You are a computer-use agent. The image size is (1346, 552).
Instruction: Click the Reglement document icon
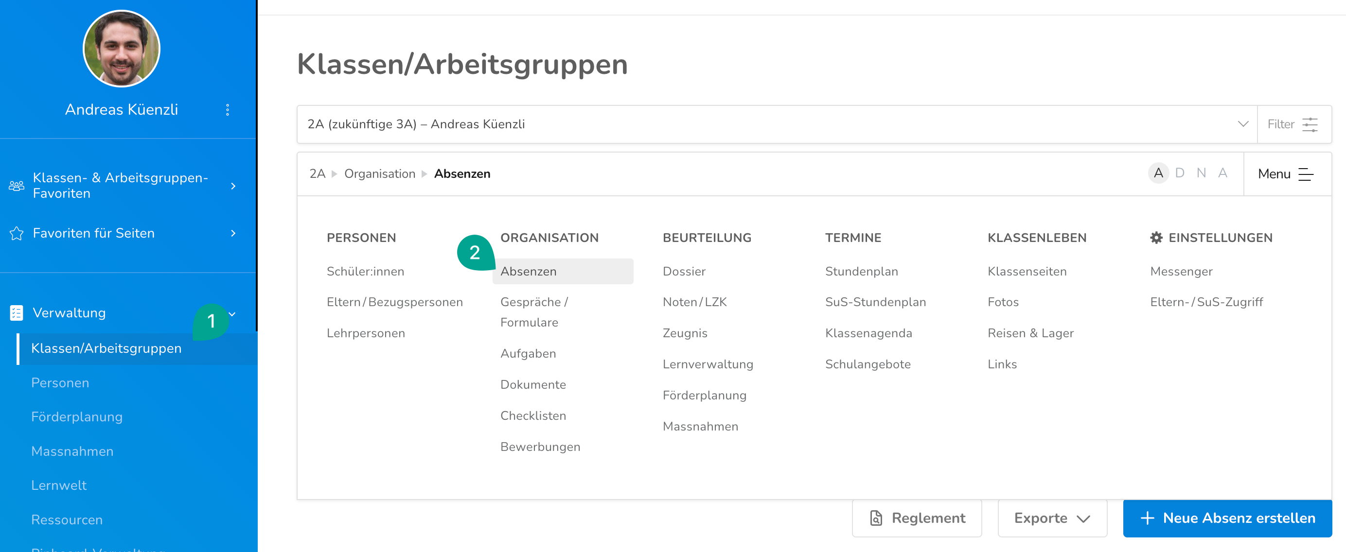pyautogui.click(x=876, y=518)
